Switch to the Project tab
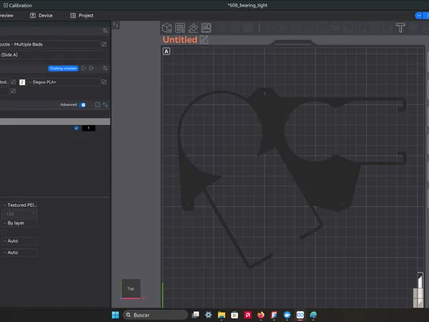This screenshot has width=429, height=322. tap(82, 15)
